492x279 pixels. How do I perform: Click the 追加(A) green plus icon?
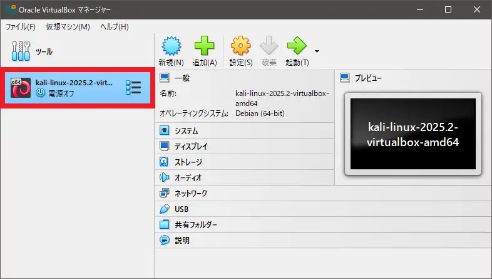(204, 46)
